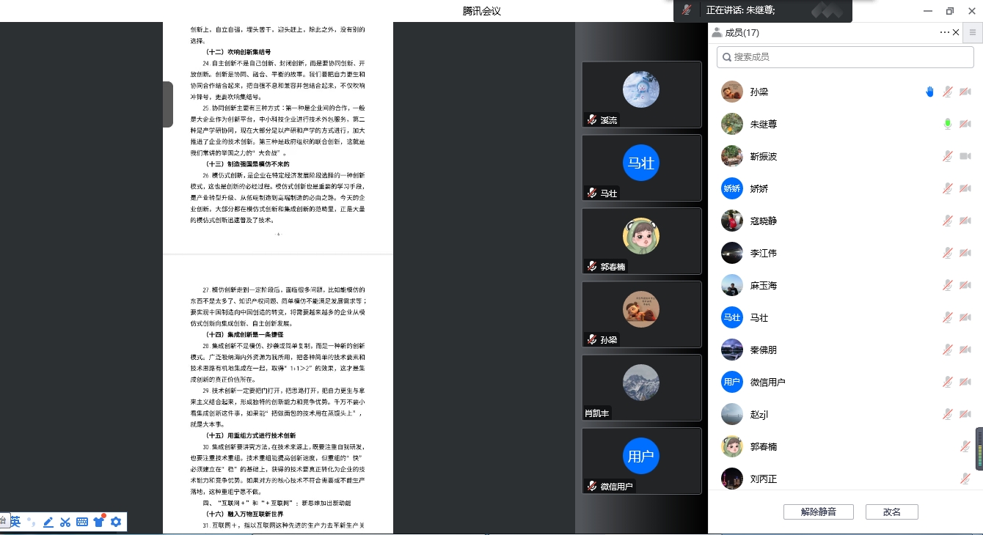Select 寇晓静's name in the member list

pos(764,221)
